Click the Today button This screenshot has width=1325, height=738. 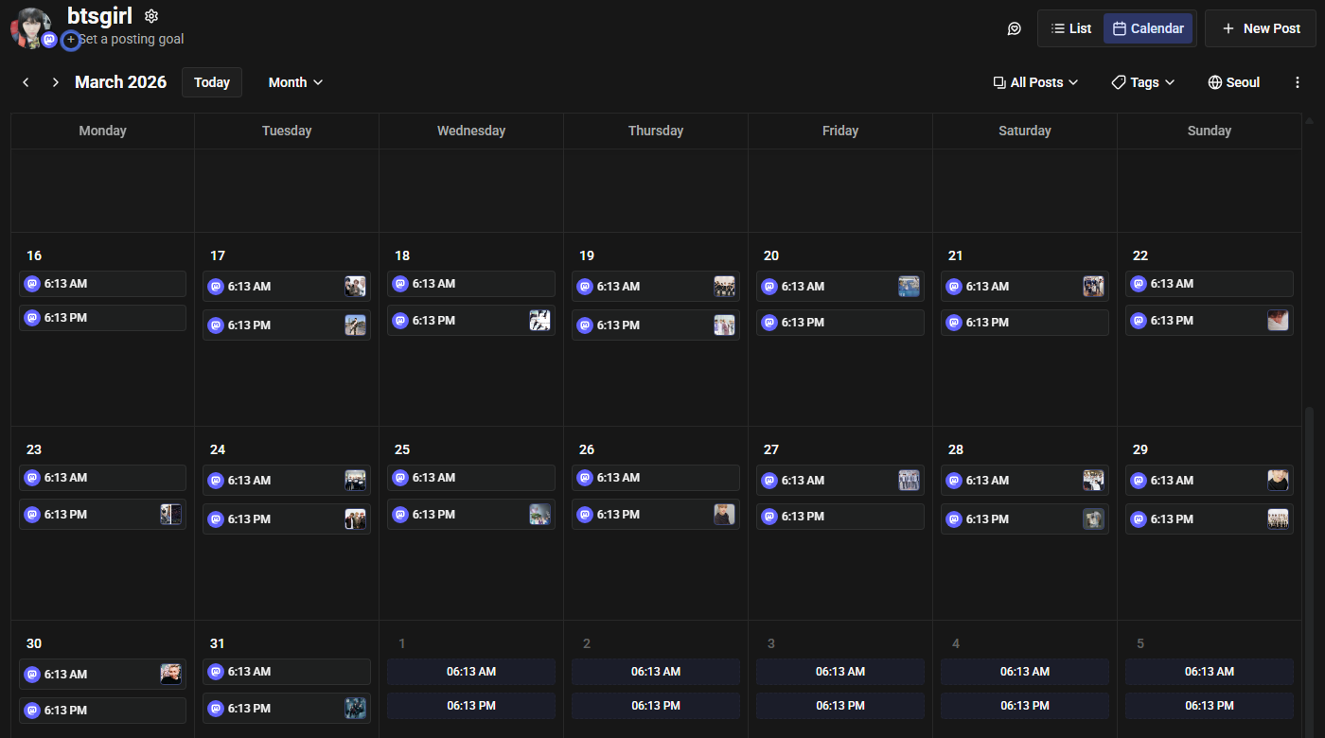(x=212, y=82)
